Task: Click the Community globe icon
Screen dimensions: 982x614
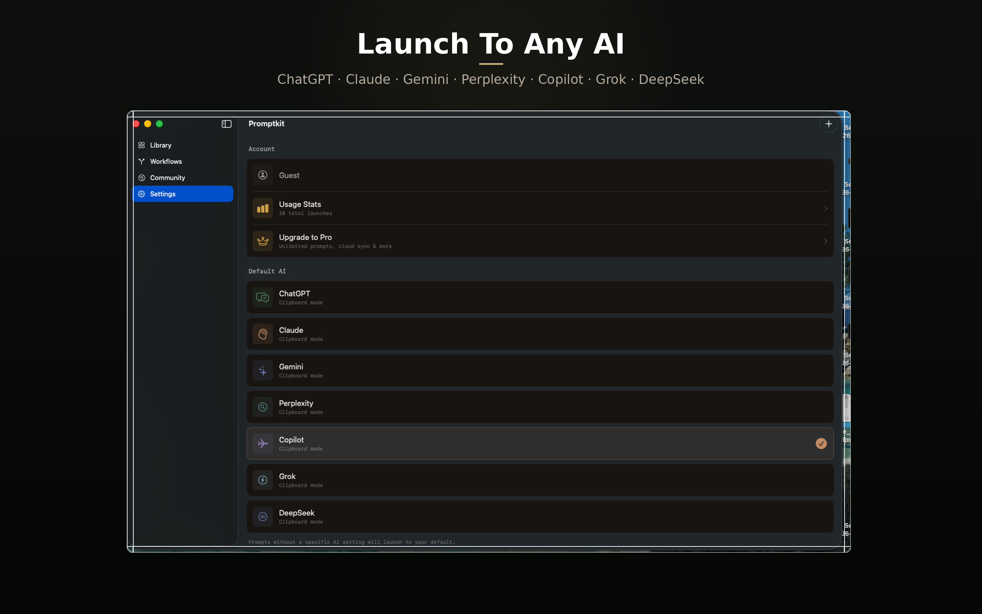Action: coord(141,177)
